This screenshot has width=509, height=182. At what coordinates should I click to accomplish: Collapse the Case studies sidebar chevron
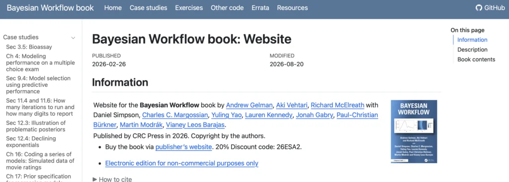click(x=74, y=38)
